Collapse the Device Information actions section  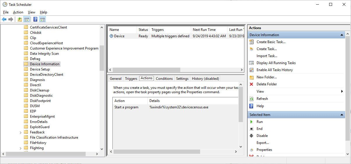point(342,35)
